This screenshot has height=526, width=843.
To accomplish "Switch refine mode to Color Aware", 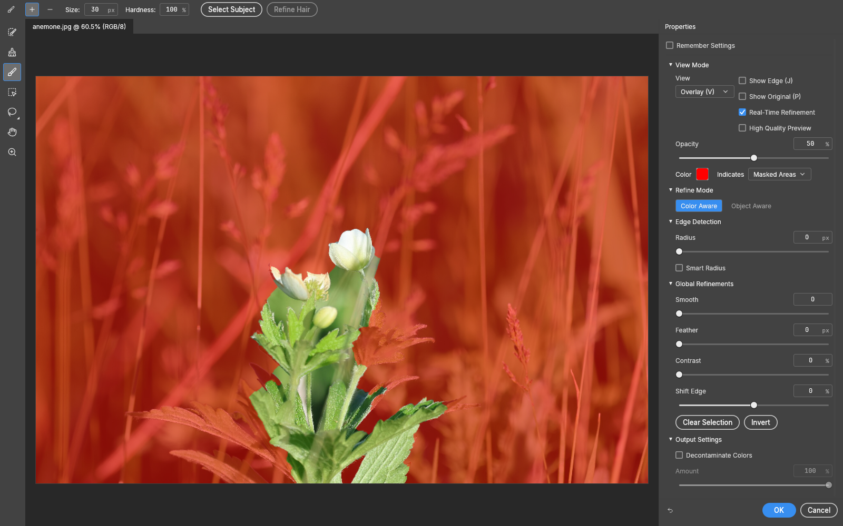I will (699, 206).
